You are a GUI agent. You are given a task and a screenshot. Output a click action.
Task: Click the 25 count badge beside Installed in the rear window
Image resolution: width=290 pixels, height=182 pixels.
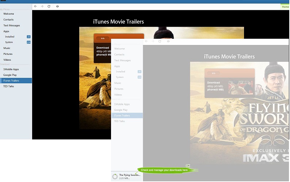click(x=28, y=37)
